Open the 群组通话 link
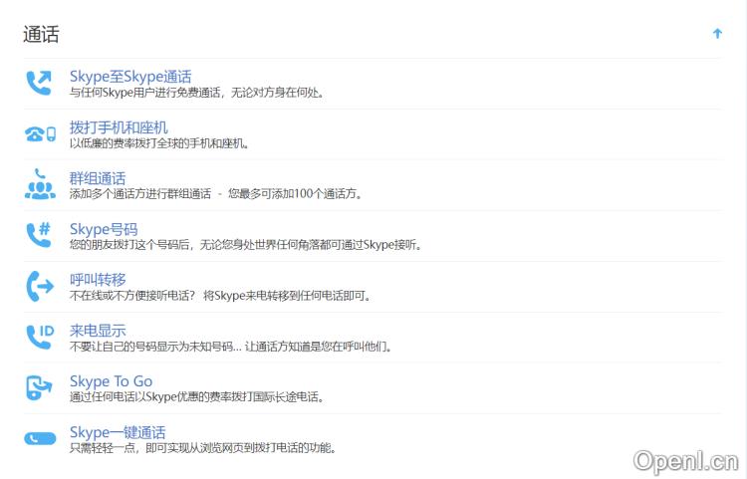747x479 pixels. coord(98,178)
